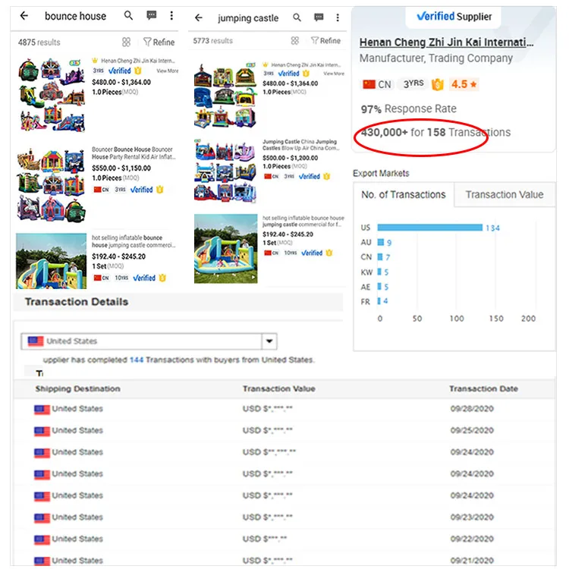
Task: Switch grid view next to 5773 results
Action: [295, 41]
